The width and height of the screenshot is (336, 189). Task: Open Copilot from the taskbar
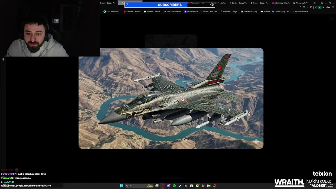203,186
